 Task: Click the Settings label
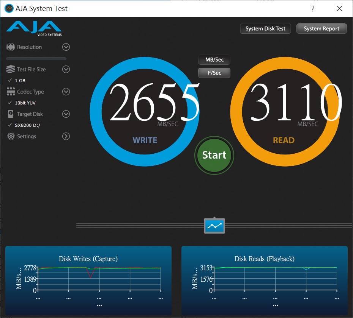27,136
